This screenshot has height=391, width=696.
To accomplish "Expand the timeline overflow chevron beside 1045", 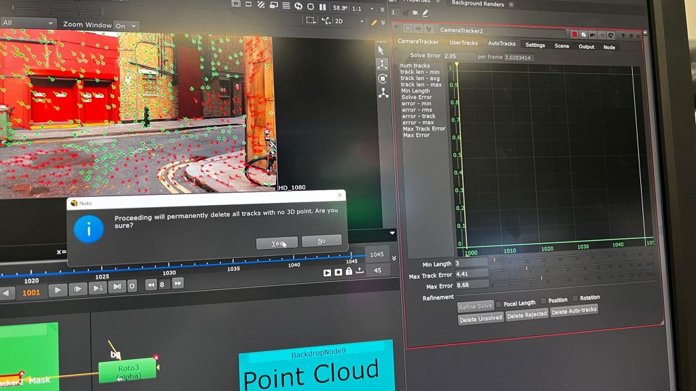I will click(394, 257).
